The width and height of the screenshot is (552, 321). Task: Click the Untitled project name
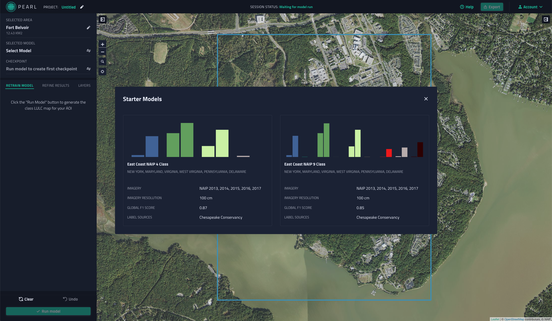click(x=68, y=7)
